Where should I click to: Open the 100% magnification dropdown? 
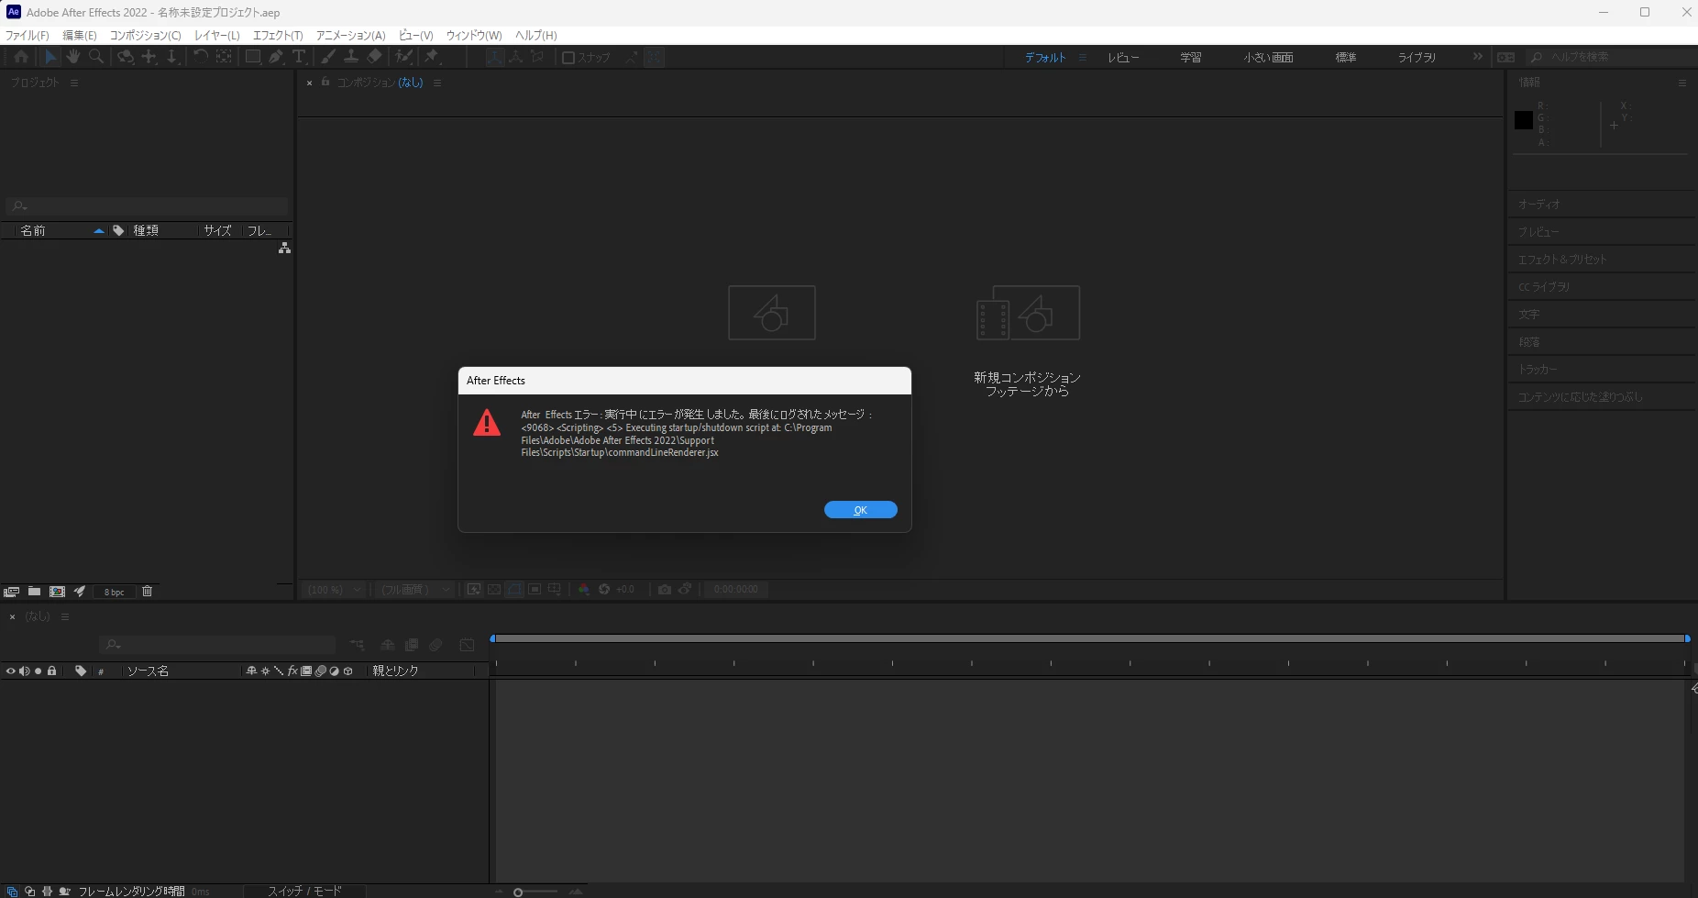[x=335, y=590]
